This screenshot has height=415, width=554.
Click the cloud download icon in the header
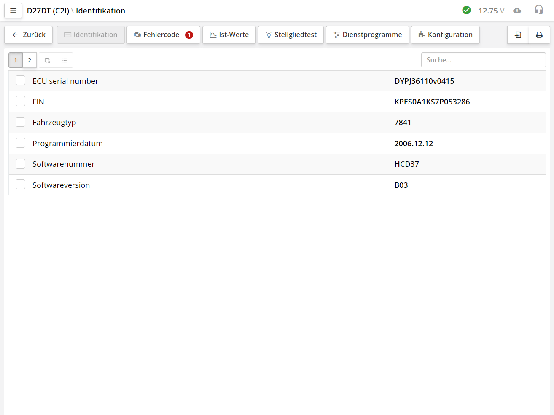517,11
